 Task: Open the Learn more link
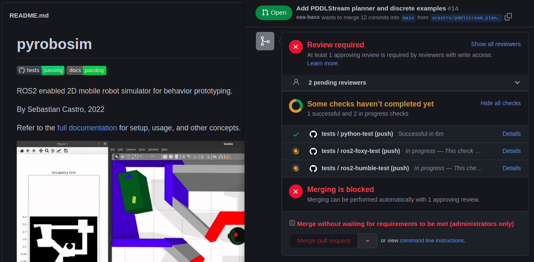click(x=323, y=63)
